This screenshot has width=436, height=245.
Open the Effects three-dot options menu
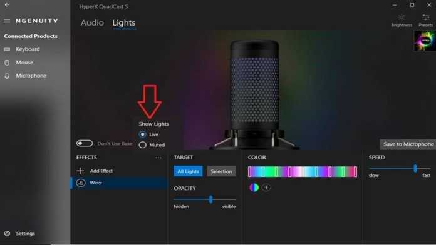click(158, 157)
